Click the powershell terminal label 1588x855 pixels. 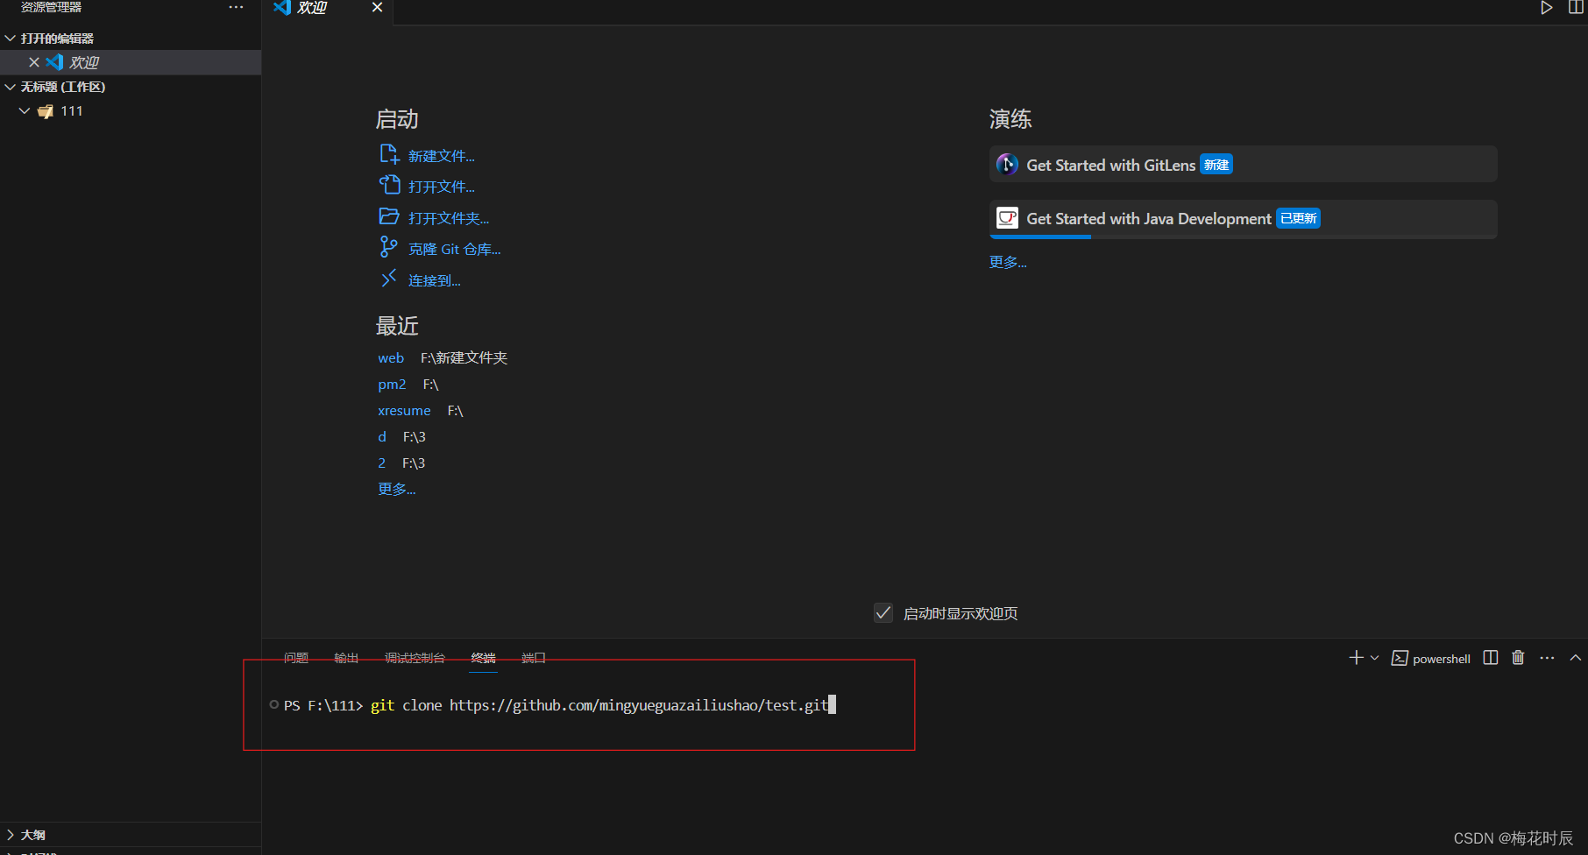[1442, 659]
